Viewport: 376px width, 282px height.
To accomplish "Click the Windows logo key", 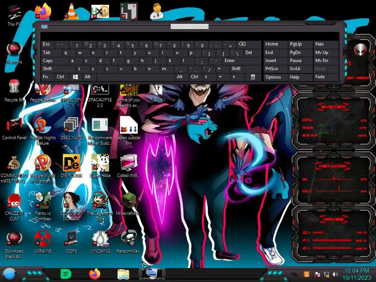I will pos(75,77).
